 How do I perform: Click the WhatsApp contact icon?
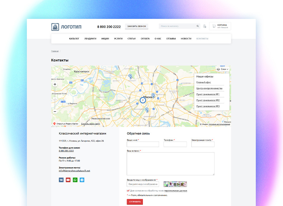(x=75, y=180)
